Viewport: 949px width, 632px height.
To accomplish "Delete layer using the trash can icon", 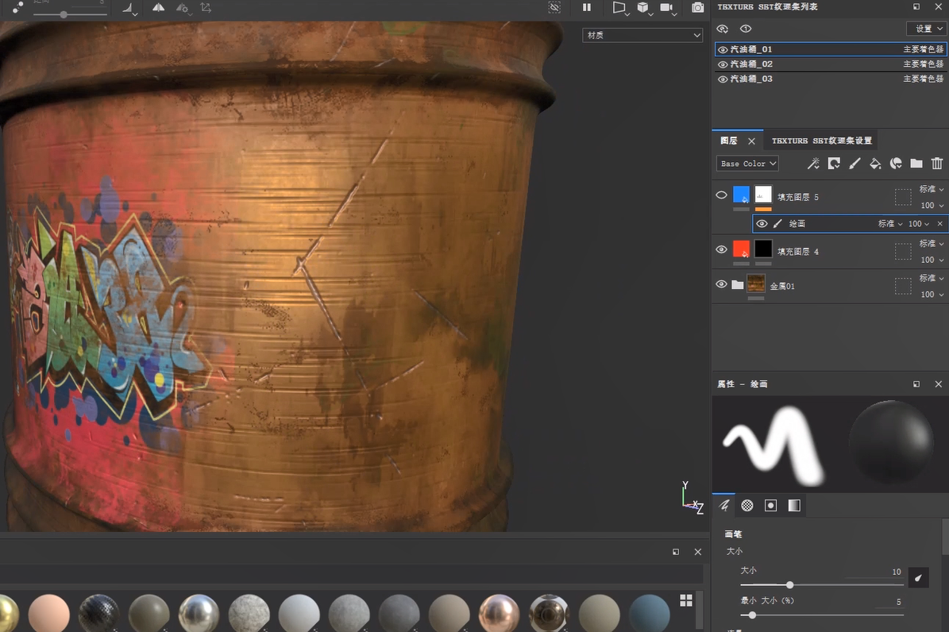I will [x=937, y=164].
